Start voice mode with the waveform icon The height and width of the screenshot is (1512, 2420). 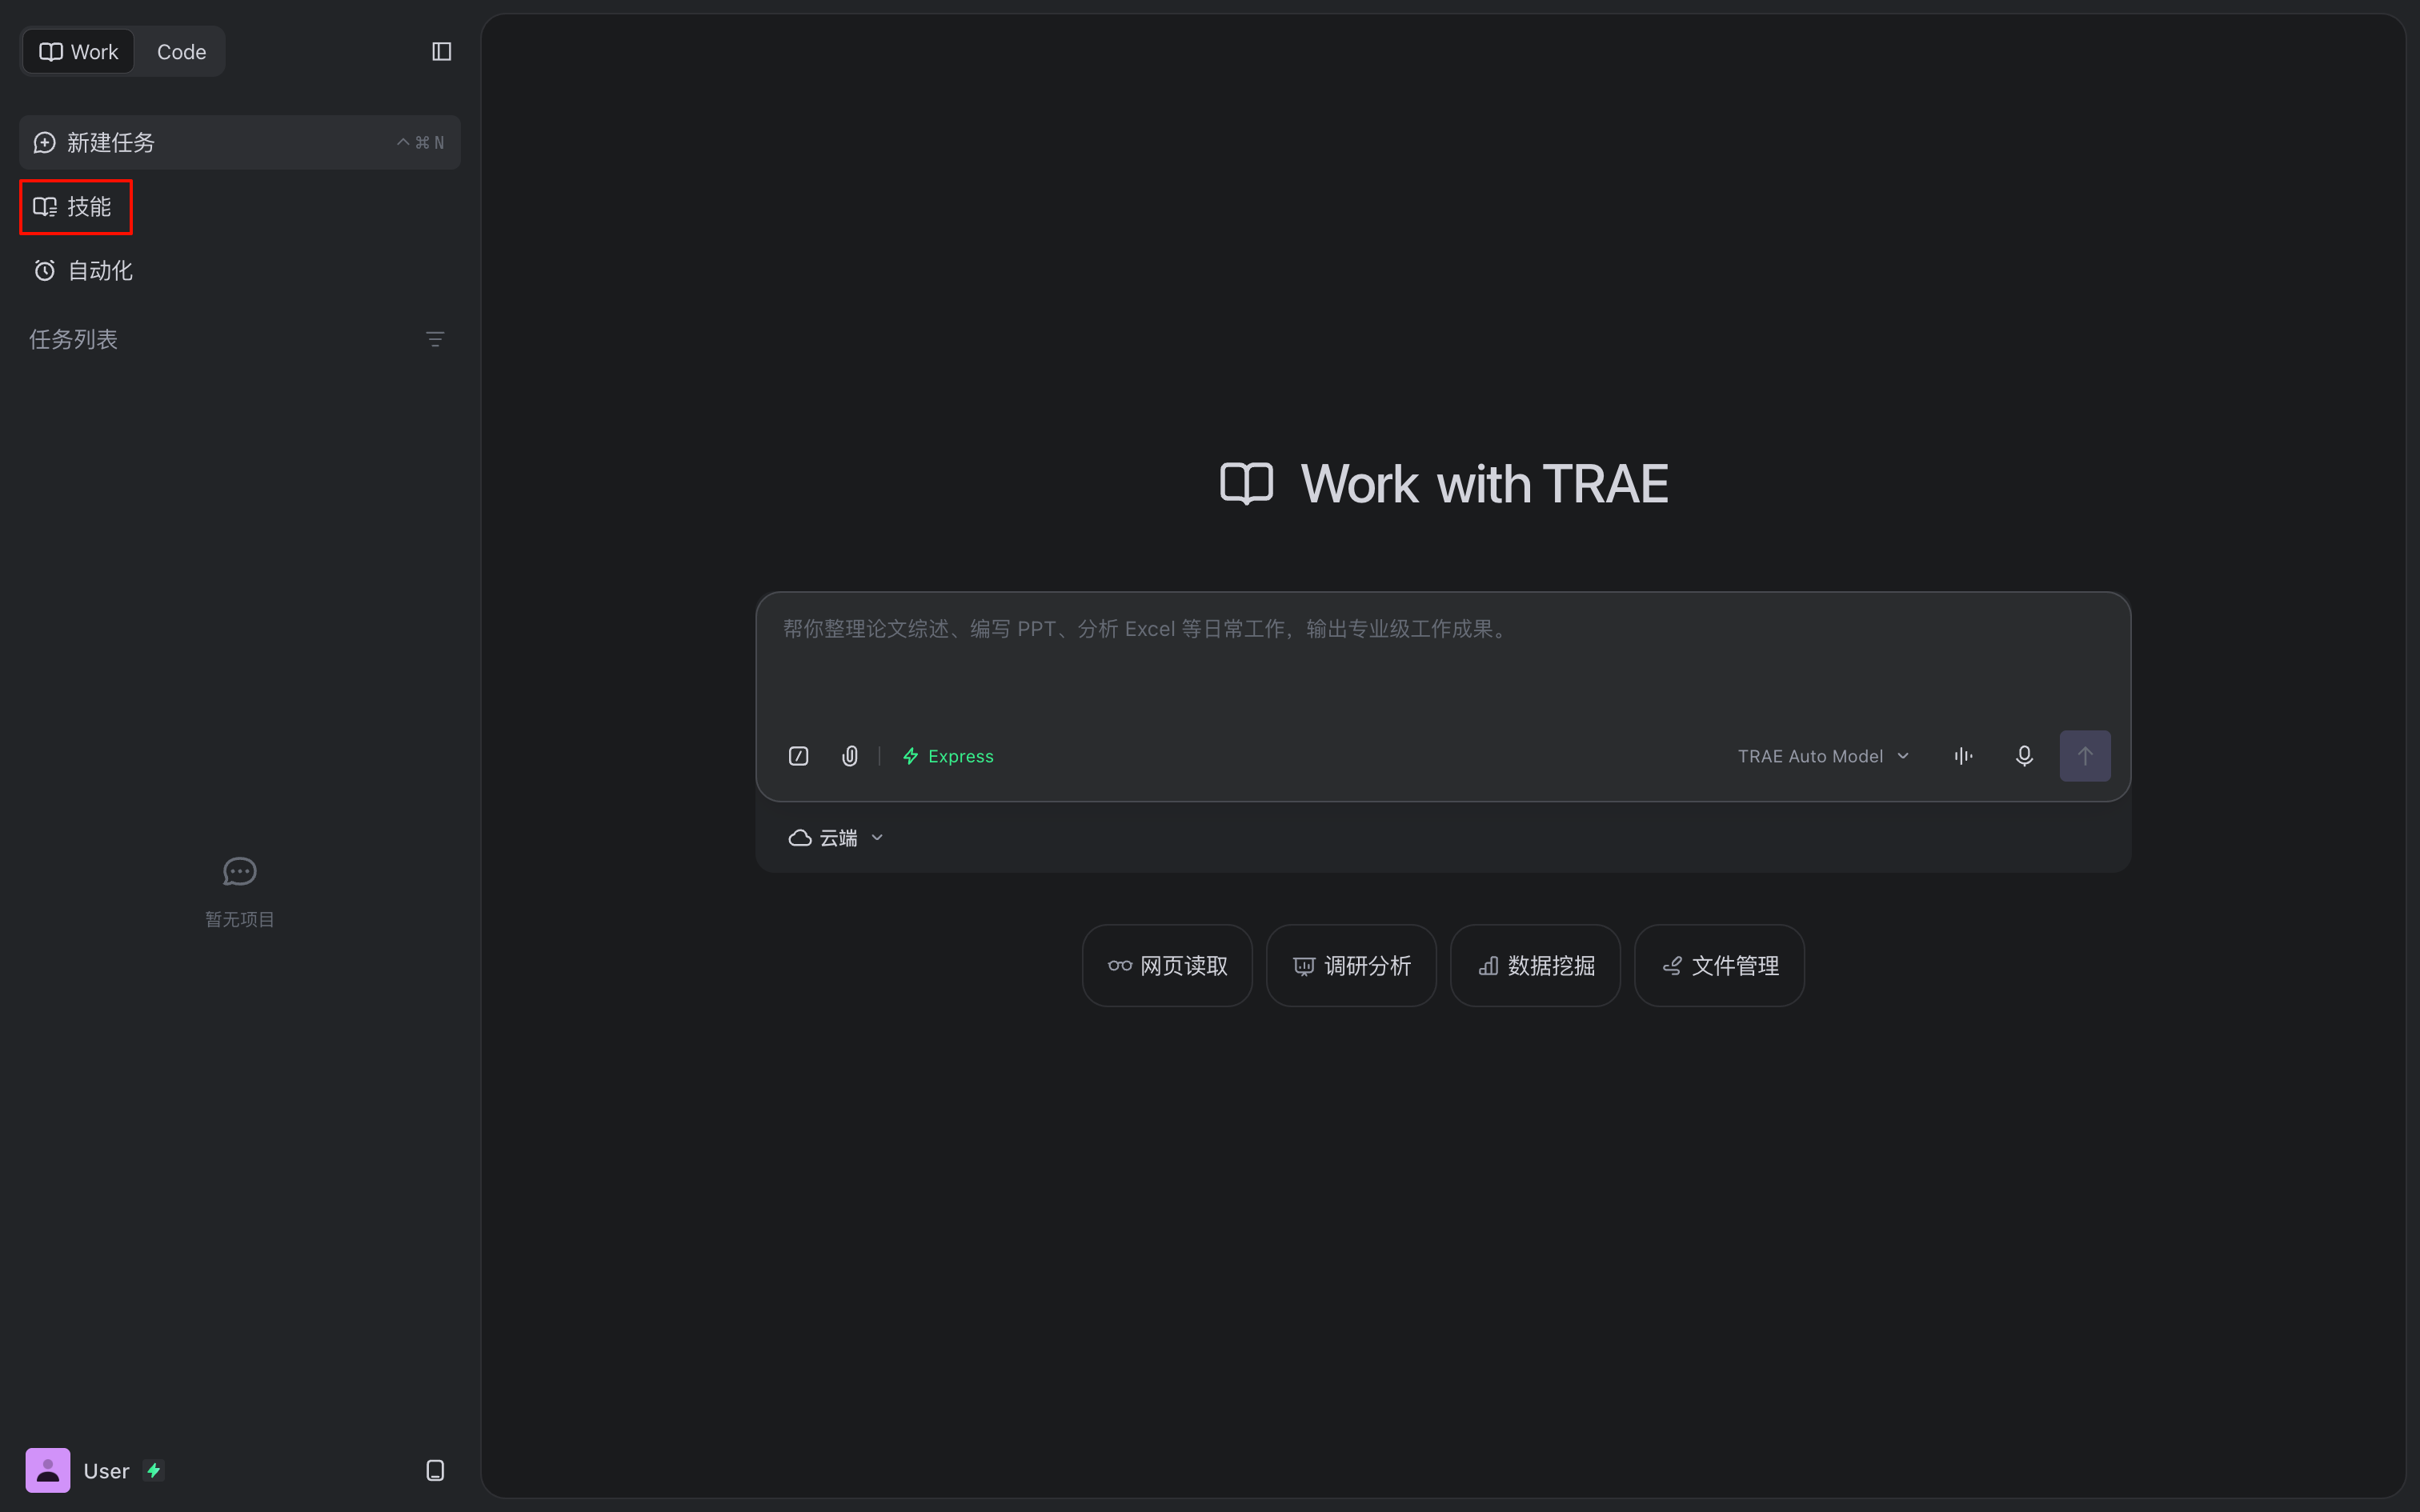pos(1963,756)
